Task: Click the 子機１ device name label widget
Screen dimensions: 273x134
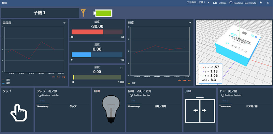Action: [x=40, y=13]
